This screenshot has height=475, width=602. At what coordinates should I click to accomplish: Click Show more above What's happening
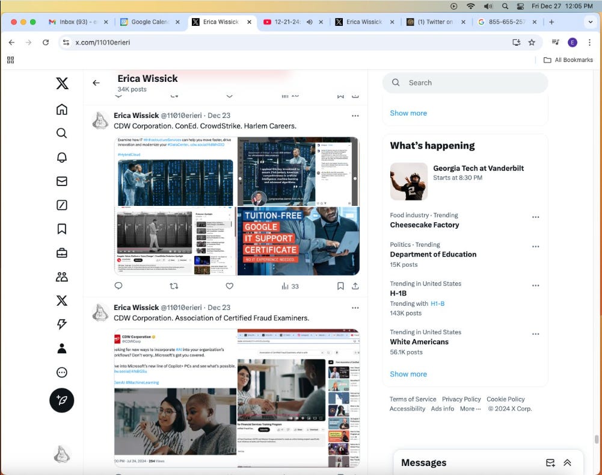pyautogui.click(x=408, y=113)
